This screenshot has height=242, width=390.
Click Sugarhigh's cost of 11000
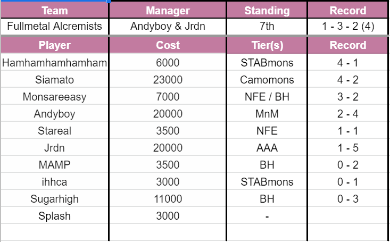click(168, 199)
